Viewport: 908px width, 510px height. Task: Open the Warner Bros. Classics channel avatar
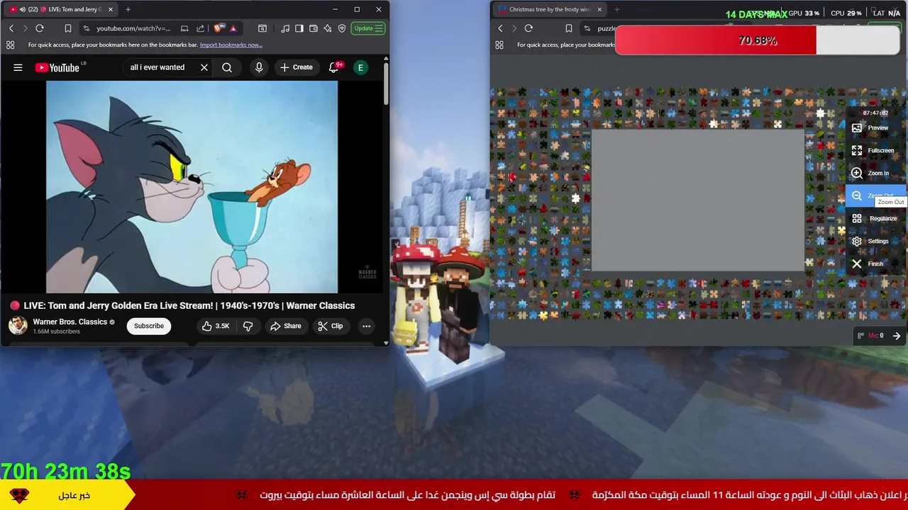tap(18, 326)
